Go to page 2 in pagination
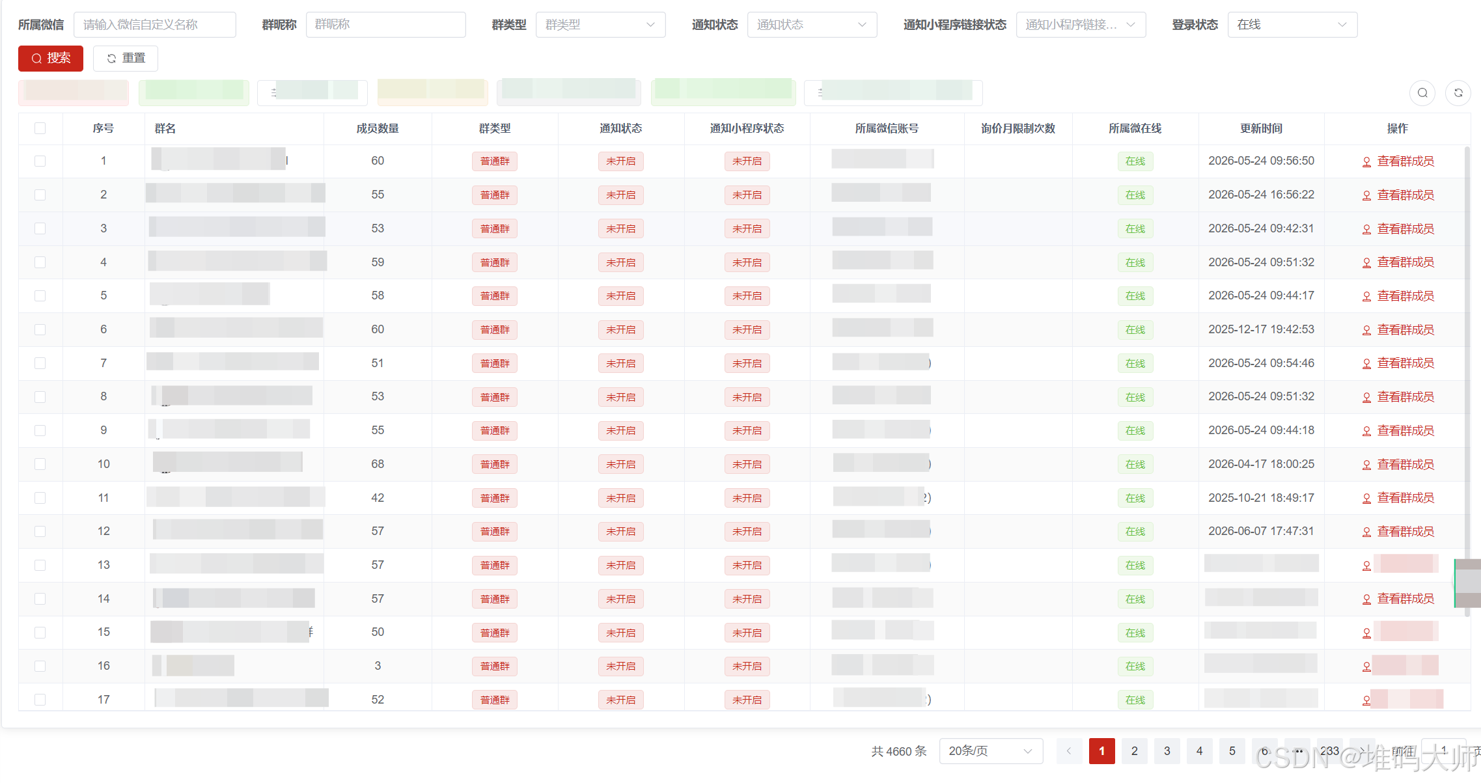 point(1135,751)
